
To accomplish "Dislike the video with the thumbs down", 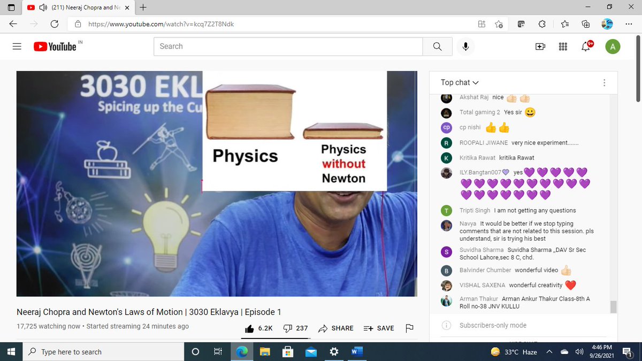I will coord(288,328).
